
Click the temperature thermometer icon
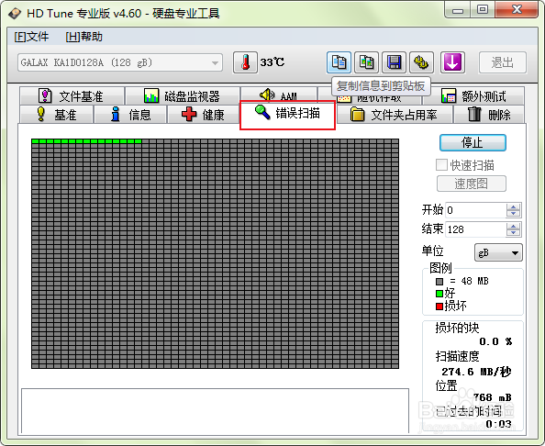tap(245, 62)
